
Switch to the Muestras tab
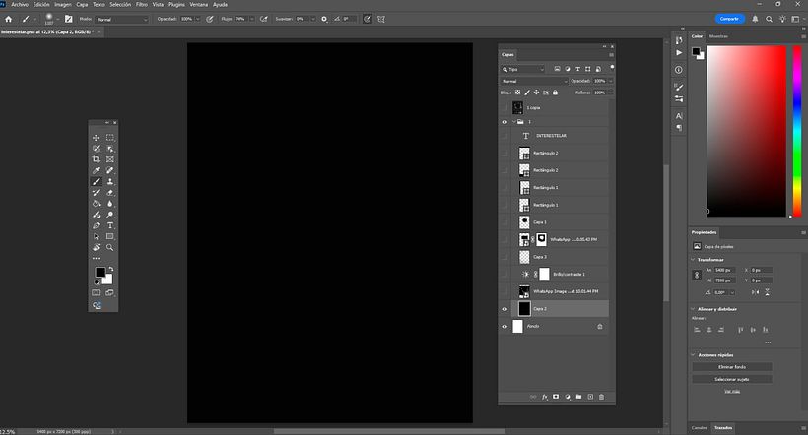point(718,36)
